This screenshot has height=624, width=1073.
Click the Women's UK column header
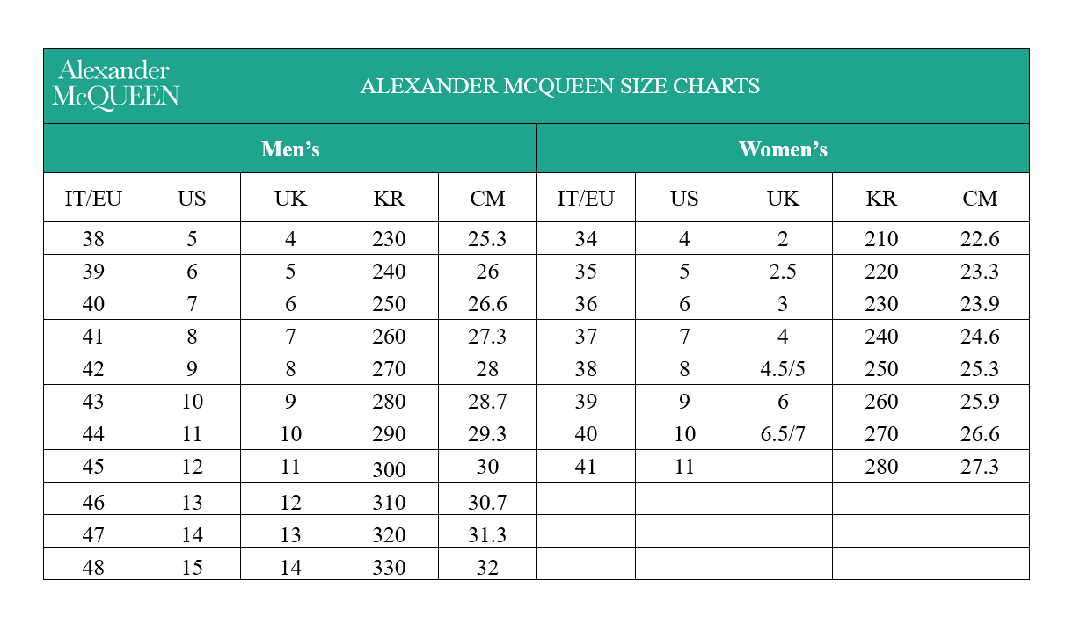[783, 198]
